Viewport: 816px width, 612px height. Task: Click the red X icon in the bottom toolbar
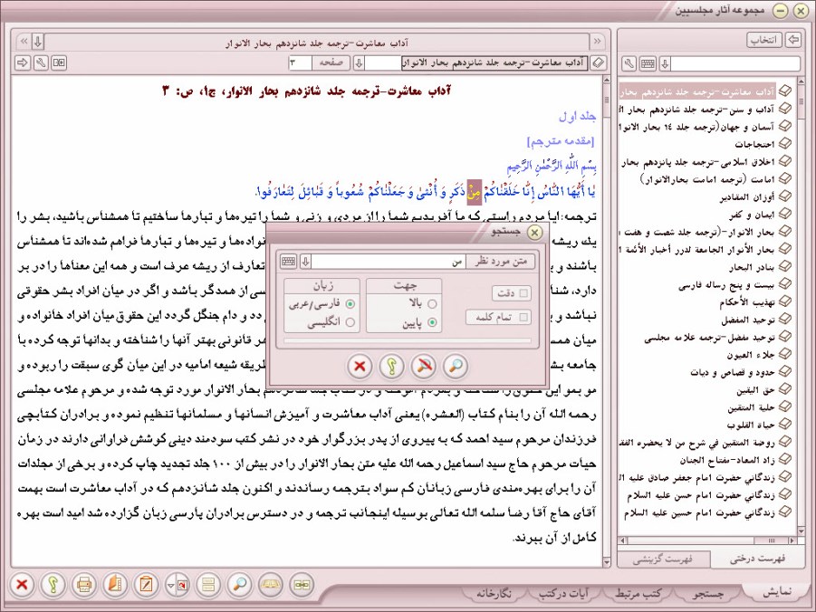click(x=22, y=585)
